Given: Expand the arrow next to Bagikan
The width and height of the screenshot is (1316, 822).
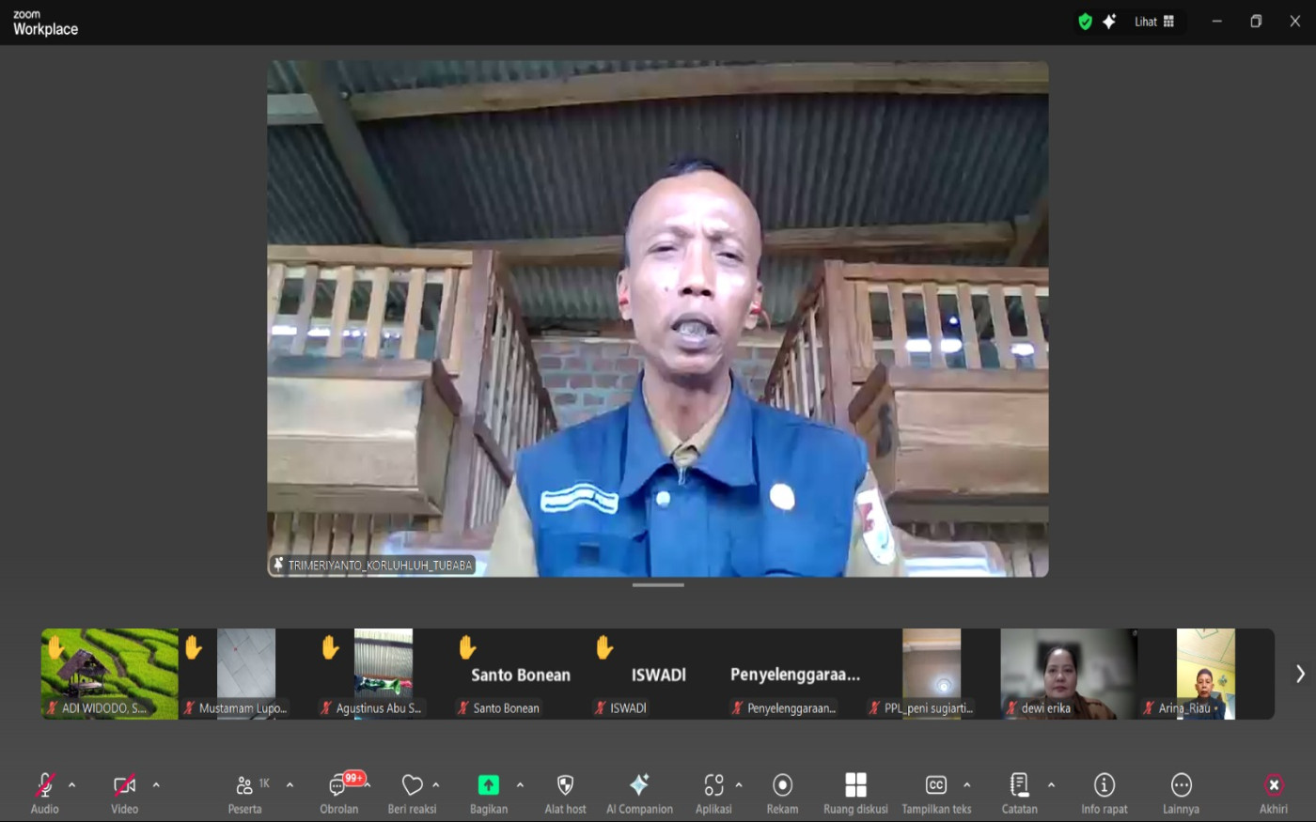Looking at the screenshot, I should pyautogui.click(x=520, y=784).
